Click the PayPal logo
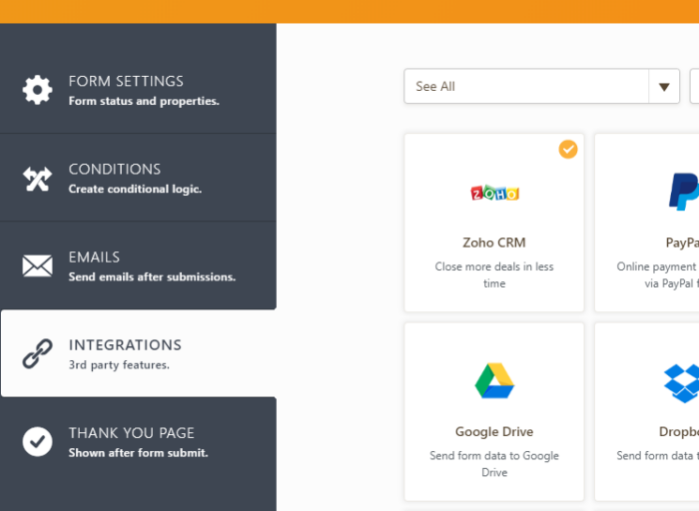This screenshot has width=699, height=511. pyautogui.click(x=684, y=191)
